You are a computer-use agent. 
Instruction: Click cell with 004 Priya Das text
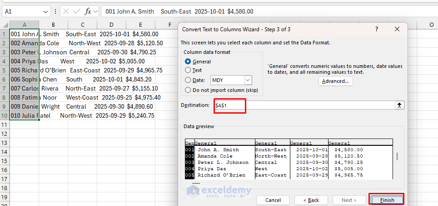click(x=24, y=61)
